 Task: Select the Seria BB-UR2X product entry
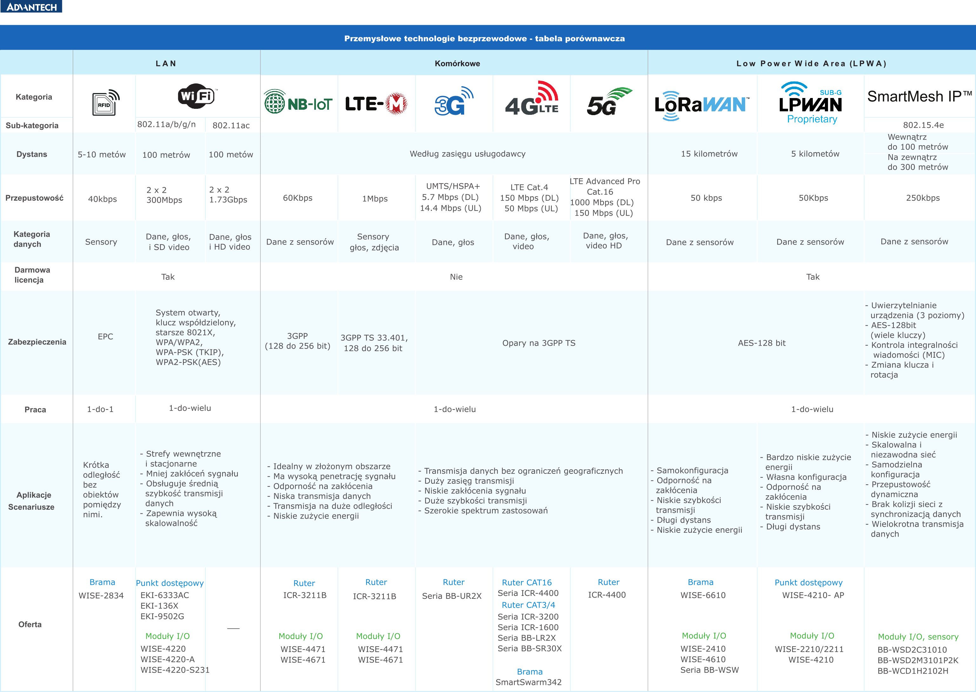coord(452,596)
